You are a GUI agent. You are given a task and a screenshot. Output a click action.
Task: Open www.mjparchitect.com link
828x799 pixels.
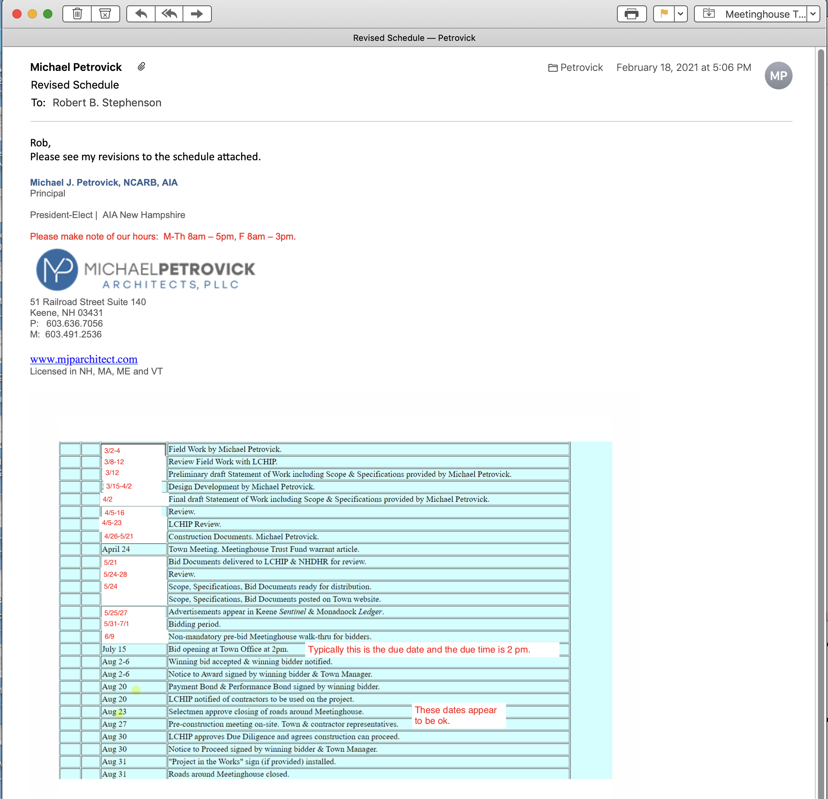(x=84, y=359)
